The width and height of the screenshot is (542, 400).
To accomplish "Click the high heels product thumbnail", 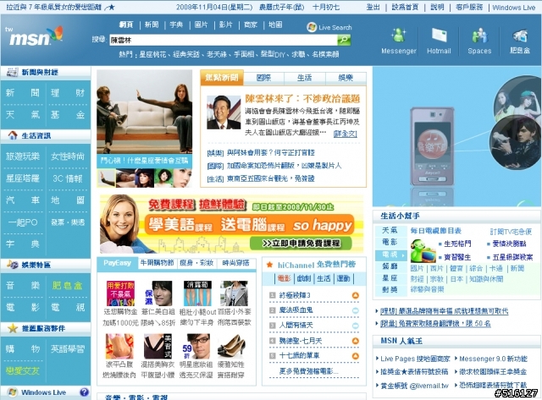I will (231, 346).
